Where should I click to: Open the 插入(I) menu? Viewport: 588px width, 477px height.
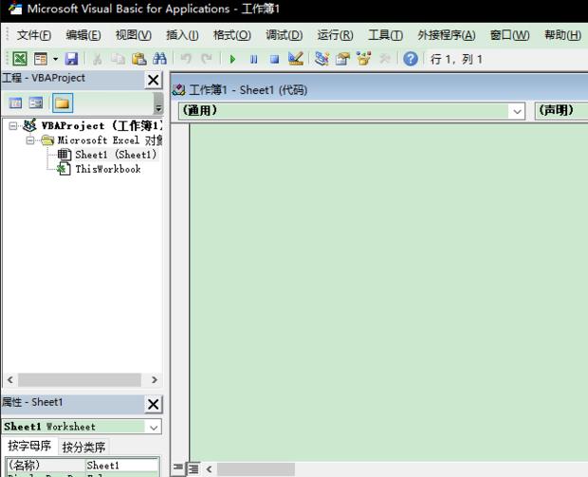tap(182, 35)
